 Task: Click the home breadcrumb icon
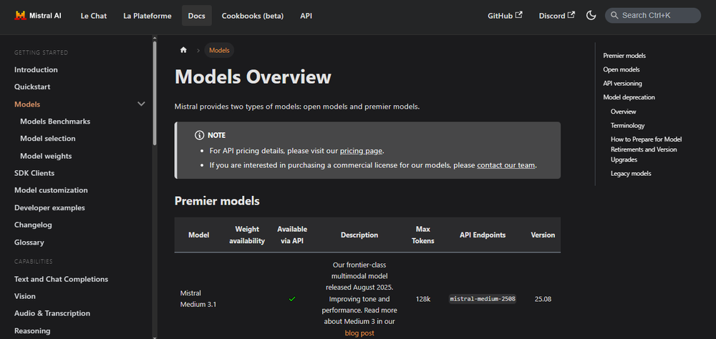183,50
